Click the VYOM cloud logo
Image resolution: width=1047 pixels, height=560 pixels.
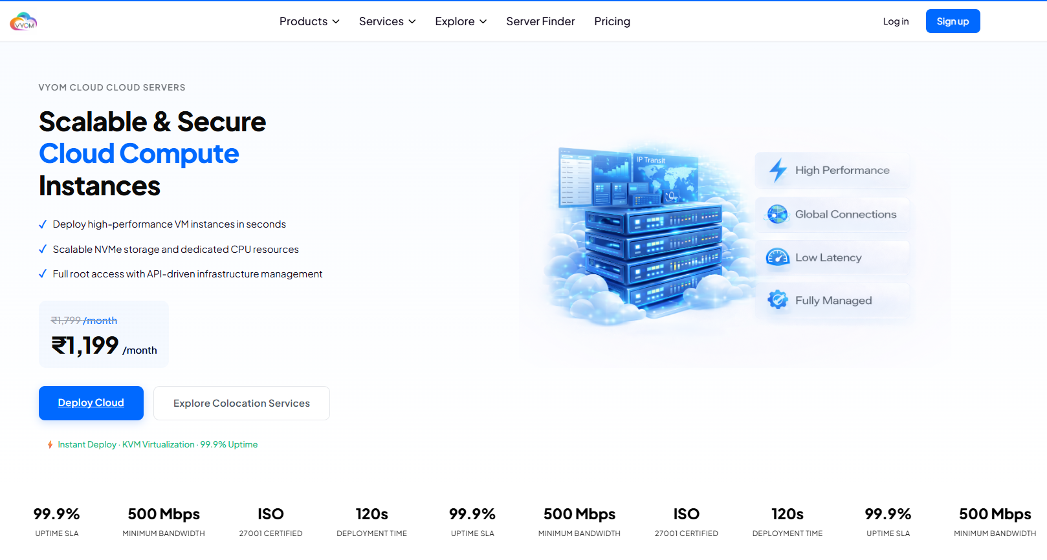pos(23,21)
